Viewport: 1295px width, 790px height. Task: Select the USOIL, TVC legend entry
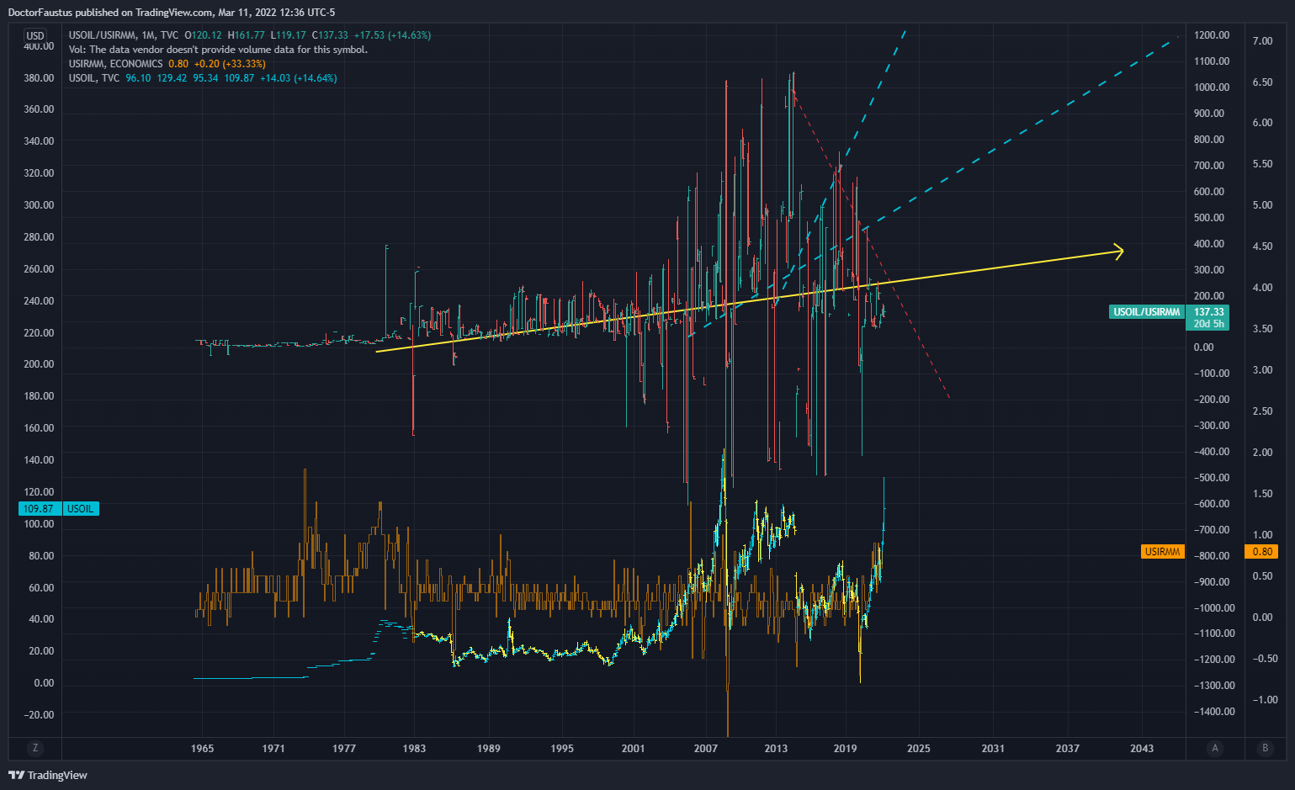point(94,78)
